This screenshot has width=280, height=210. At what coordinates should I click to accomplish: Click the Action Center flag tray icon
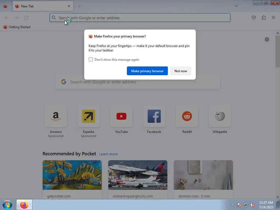tap(239, 205)
